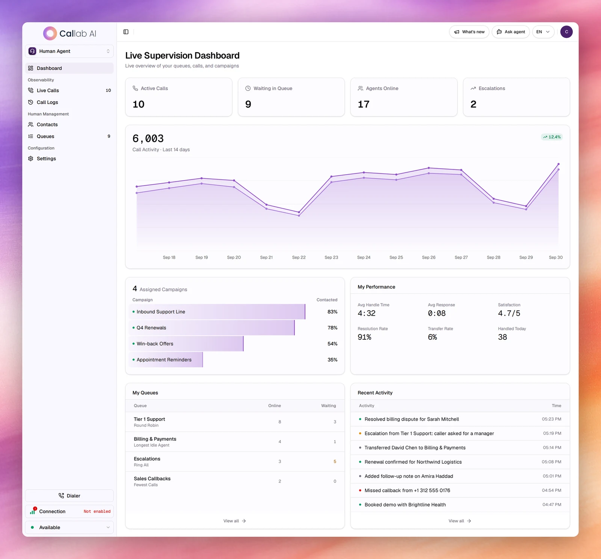Open the Human Agent workspace switcher
Screen dimensions: 601x559
69,51
